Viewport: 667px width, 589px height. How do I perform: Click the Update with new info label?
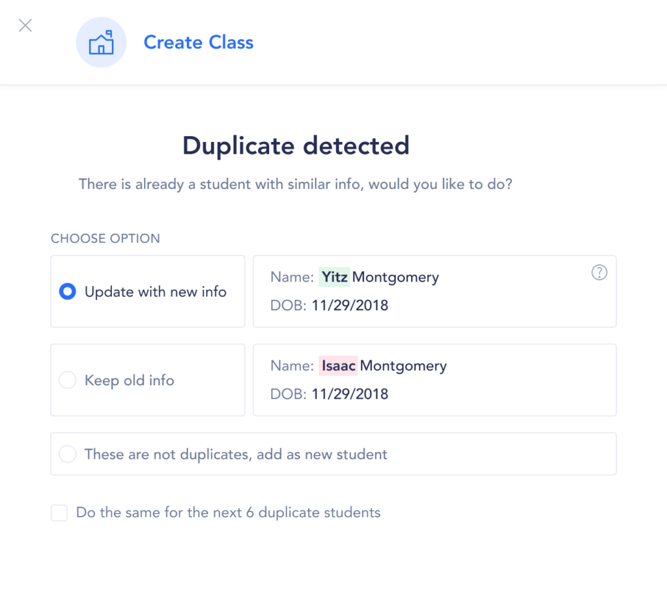tap(156, 292)
